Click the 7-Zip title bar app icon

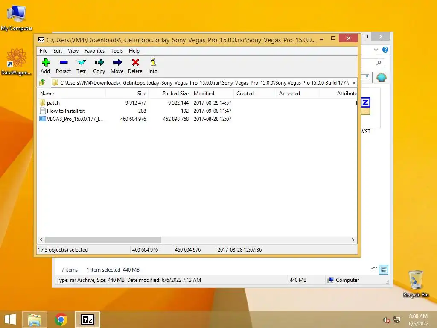41,40
